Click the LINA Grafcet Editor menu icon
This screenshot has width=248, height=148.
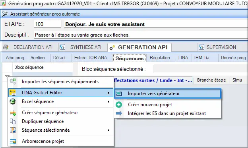pos(12,93)
